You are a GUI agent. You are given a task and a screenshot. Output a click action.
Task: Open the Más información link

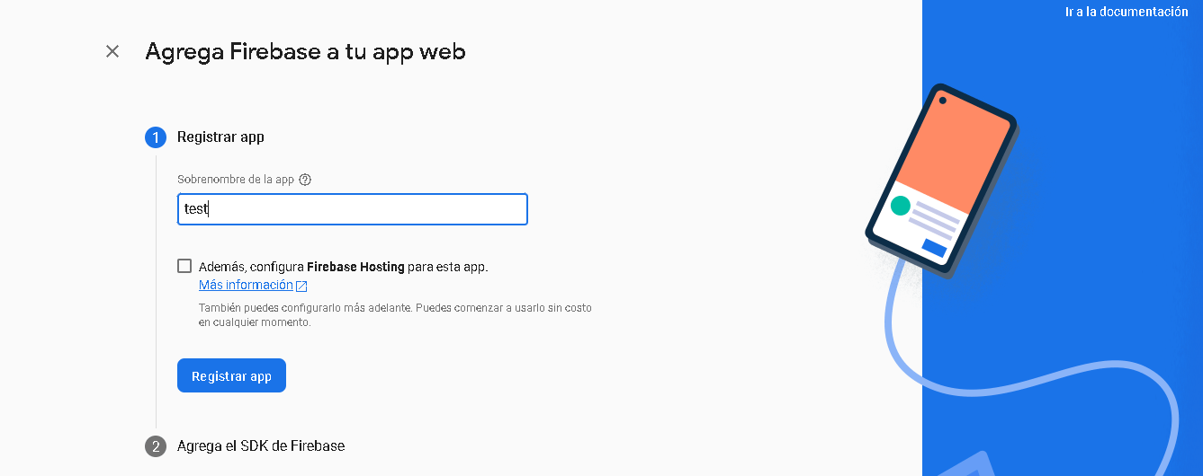click(246, 285)
